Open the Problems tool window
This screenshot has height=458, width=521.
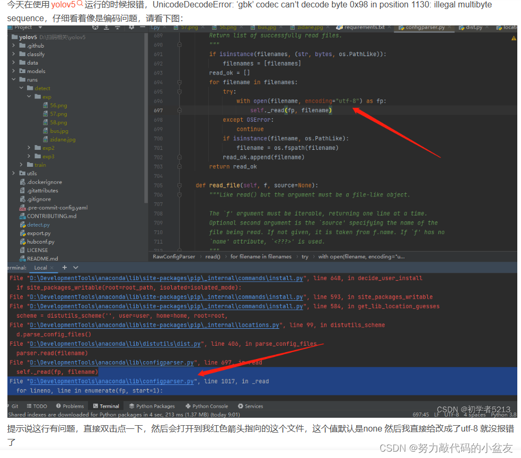coord(70,406)
